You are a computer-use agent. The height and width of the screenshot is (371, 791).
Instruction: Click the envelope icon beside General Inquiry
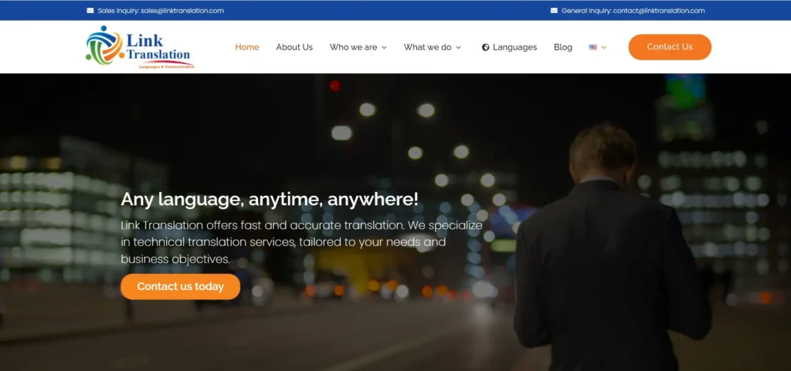click(x=554, y=11)
